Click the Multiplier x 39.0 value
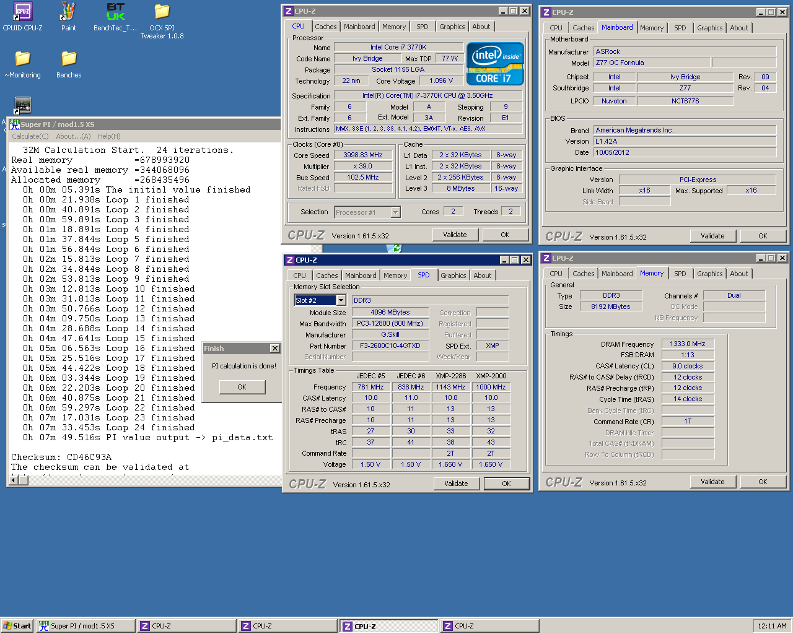The image size is (793, 634). [x=362, y=167]
